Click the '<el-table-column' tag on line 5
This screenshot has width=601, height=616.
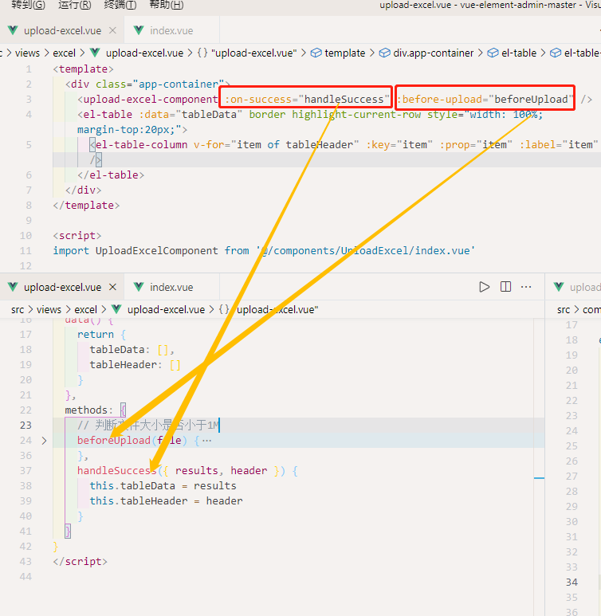tap(139, 145)
